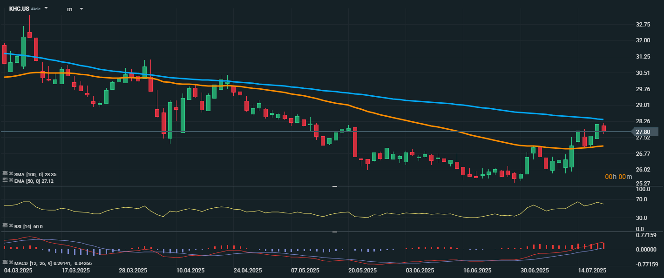
Task: Click the 32.00 price axis label
Action: point(643,40)
